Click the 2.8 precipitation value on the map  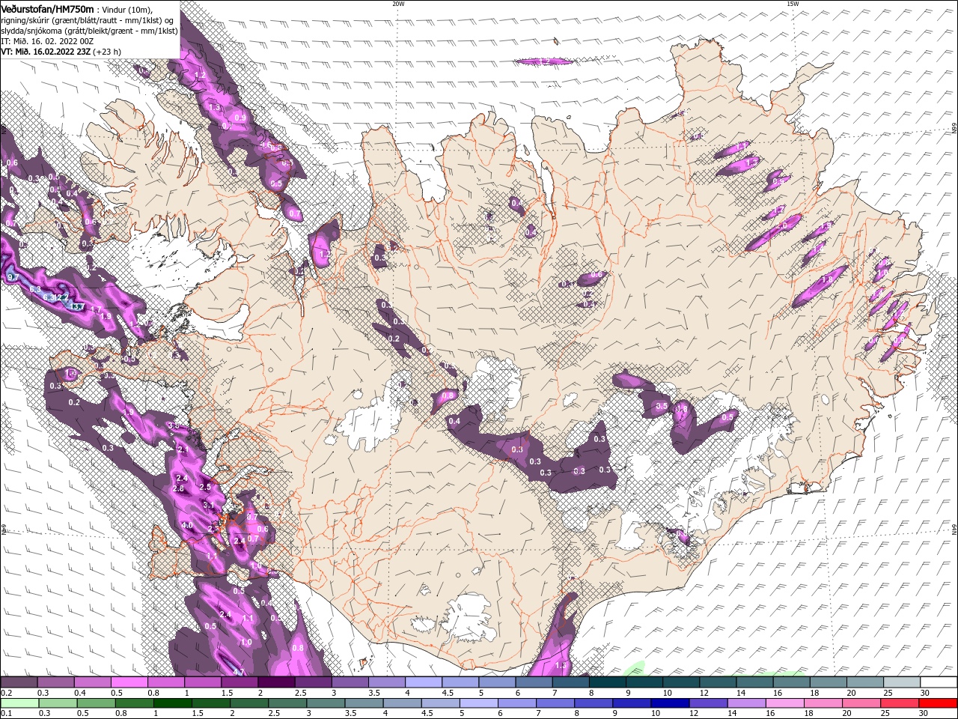178,488
